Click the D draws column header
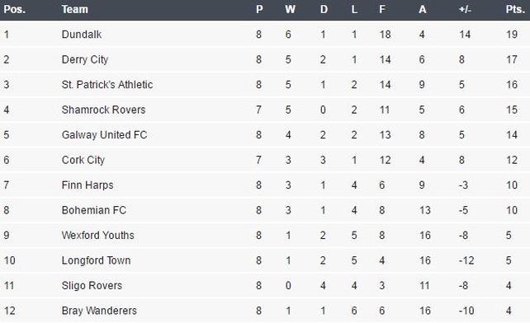The width and height of the screenshot is (530, 323). (324, 9)
